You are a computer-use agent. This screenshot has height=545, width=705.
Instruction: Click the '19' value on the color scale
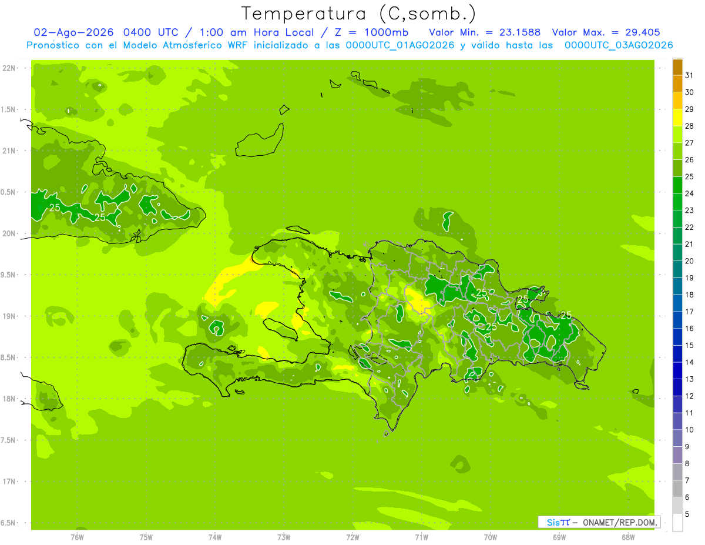[690, 278]
